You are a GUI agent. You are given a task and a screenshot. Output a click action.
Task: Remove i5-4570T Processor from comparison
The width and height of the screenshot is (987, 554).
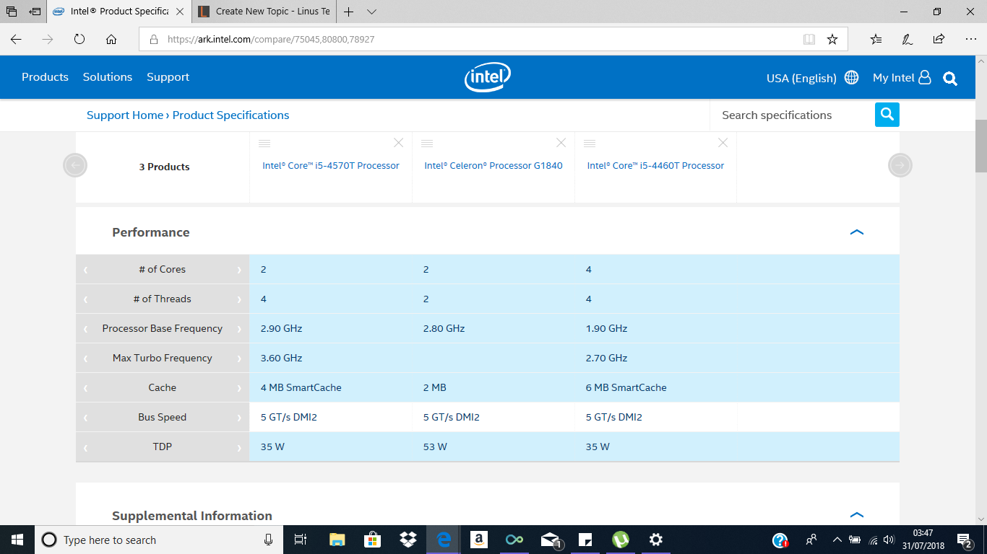tap(399, 143)
